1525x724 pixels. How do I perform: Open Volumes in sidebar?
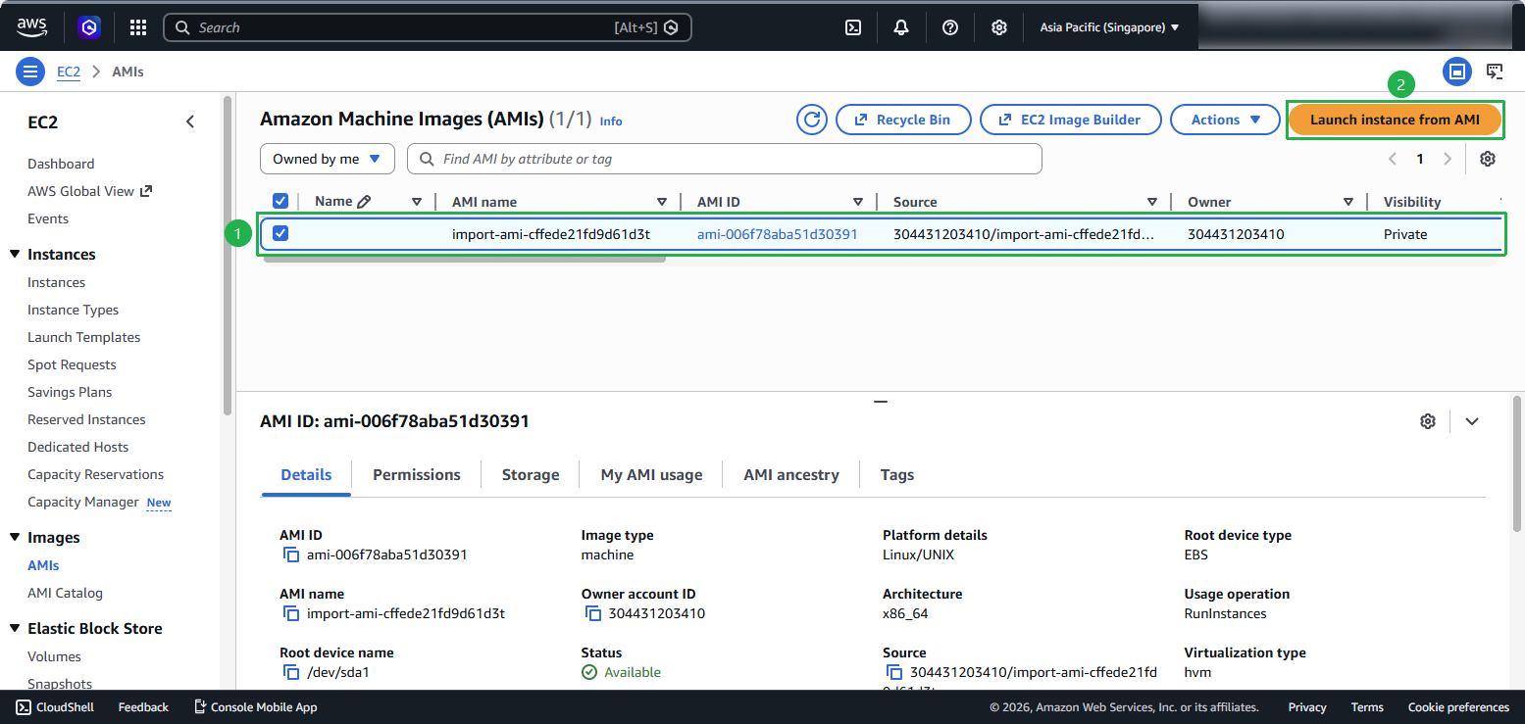pyautogui.click(x=54, y=656)
